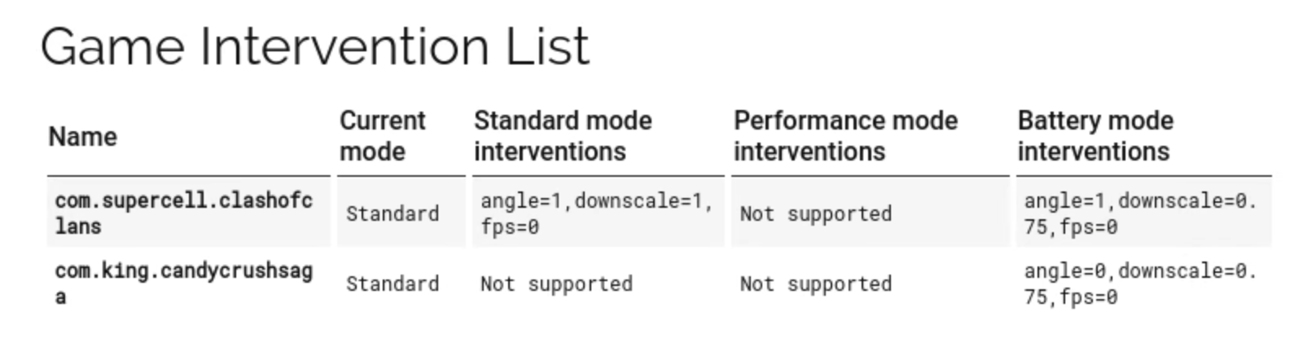Click the Game Intervention List heading
Image resolution: width=1303 pixels, height=352 pixels.
(314, 46)
